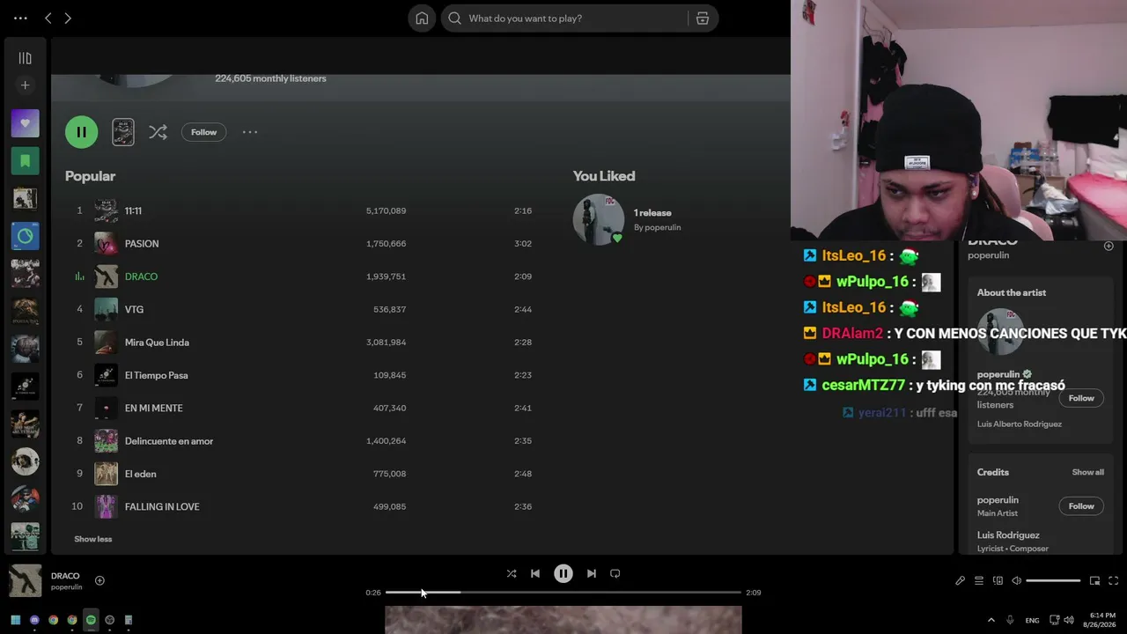Follow poperulin in the Credits section
This screenshot has height=634, width=1127.
(1081, 506)
